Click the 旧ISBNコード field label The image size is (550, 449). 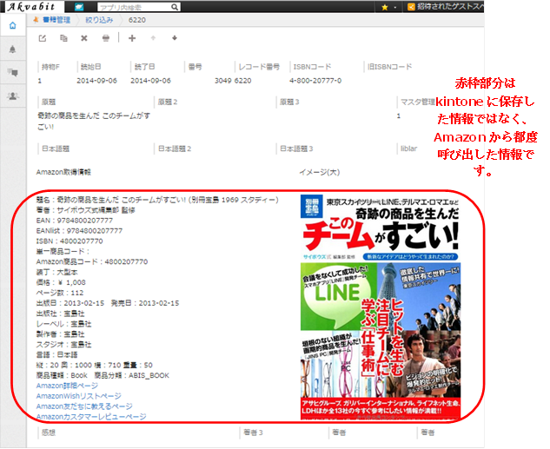click(390, 67)
